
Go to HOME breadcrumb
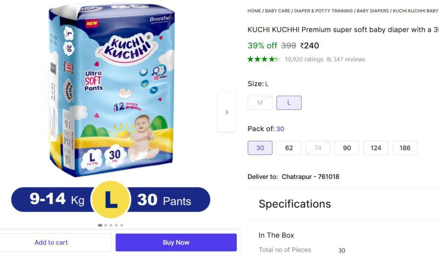coord(254,11)
